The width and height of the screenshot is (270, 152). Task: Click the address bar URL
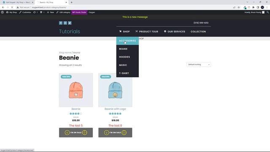[49, 8]
